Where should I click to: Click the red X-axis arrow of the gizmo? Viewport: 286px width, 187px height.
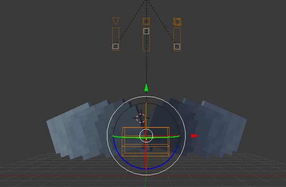click(194, 136)
